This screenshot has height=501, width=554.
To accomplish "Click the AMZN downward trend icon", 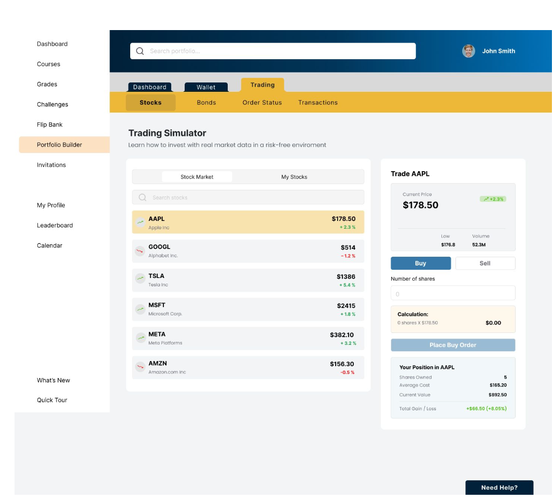I will [x=140, y=367].
